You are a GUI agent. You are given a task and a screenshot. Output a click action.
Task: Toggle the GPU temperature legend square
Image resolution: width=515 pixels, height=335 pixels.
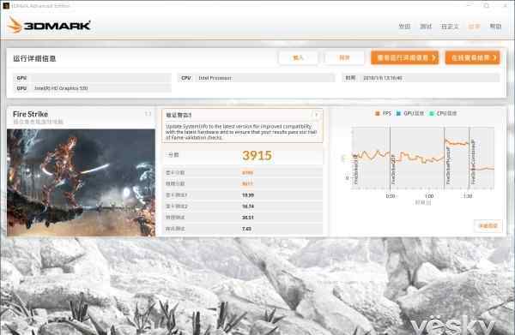click(x=398, y=113)
